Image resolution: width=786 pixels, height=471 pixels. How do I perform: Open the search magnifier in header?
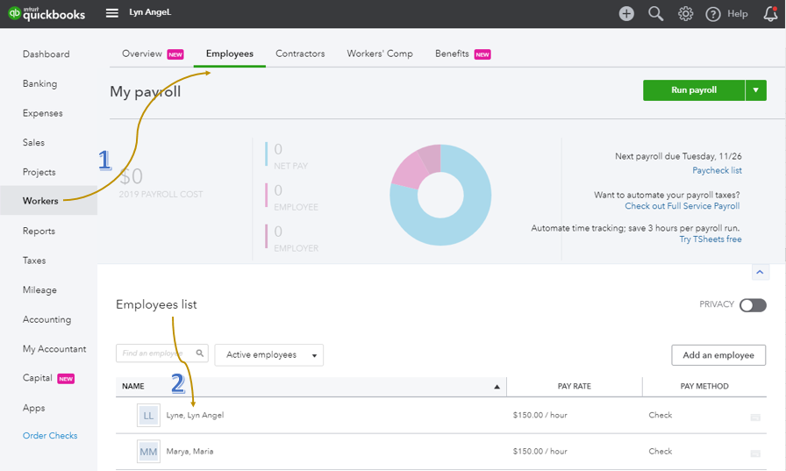click(x=655, y=13)
